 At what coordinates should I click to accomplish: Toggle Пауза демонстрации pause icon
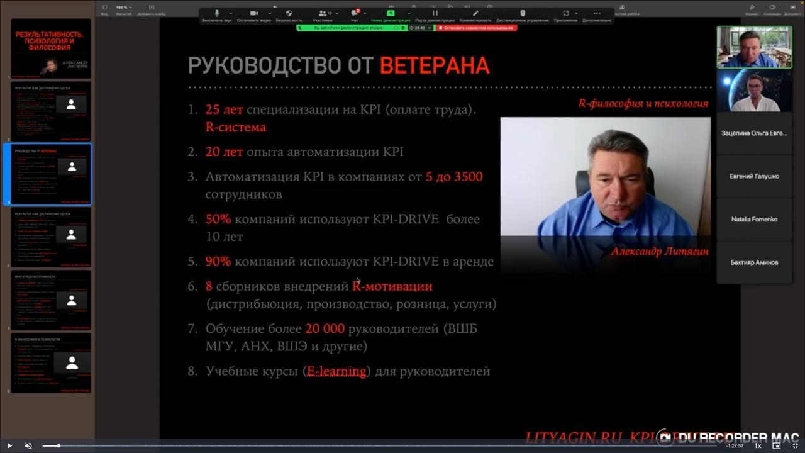click(435, 13)
